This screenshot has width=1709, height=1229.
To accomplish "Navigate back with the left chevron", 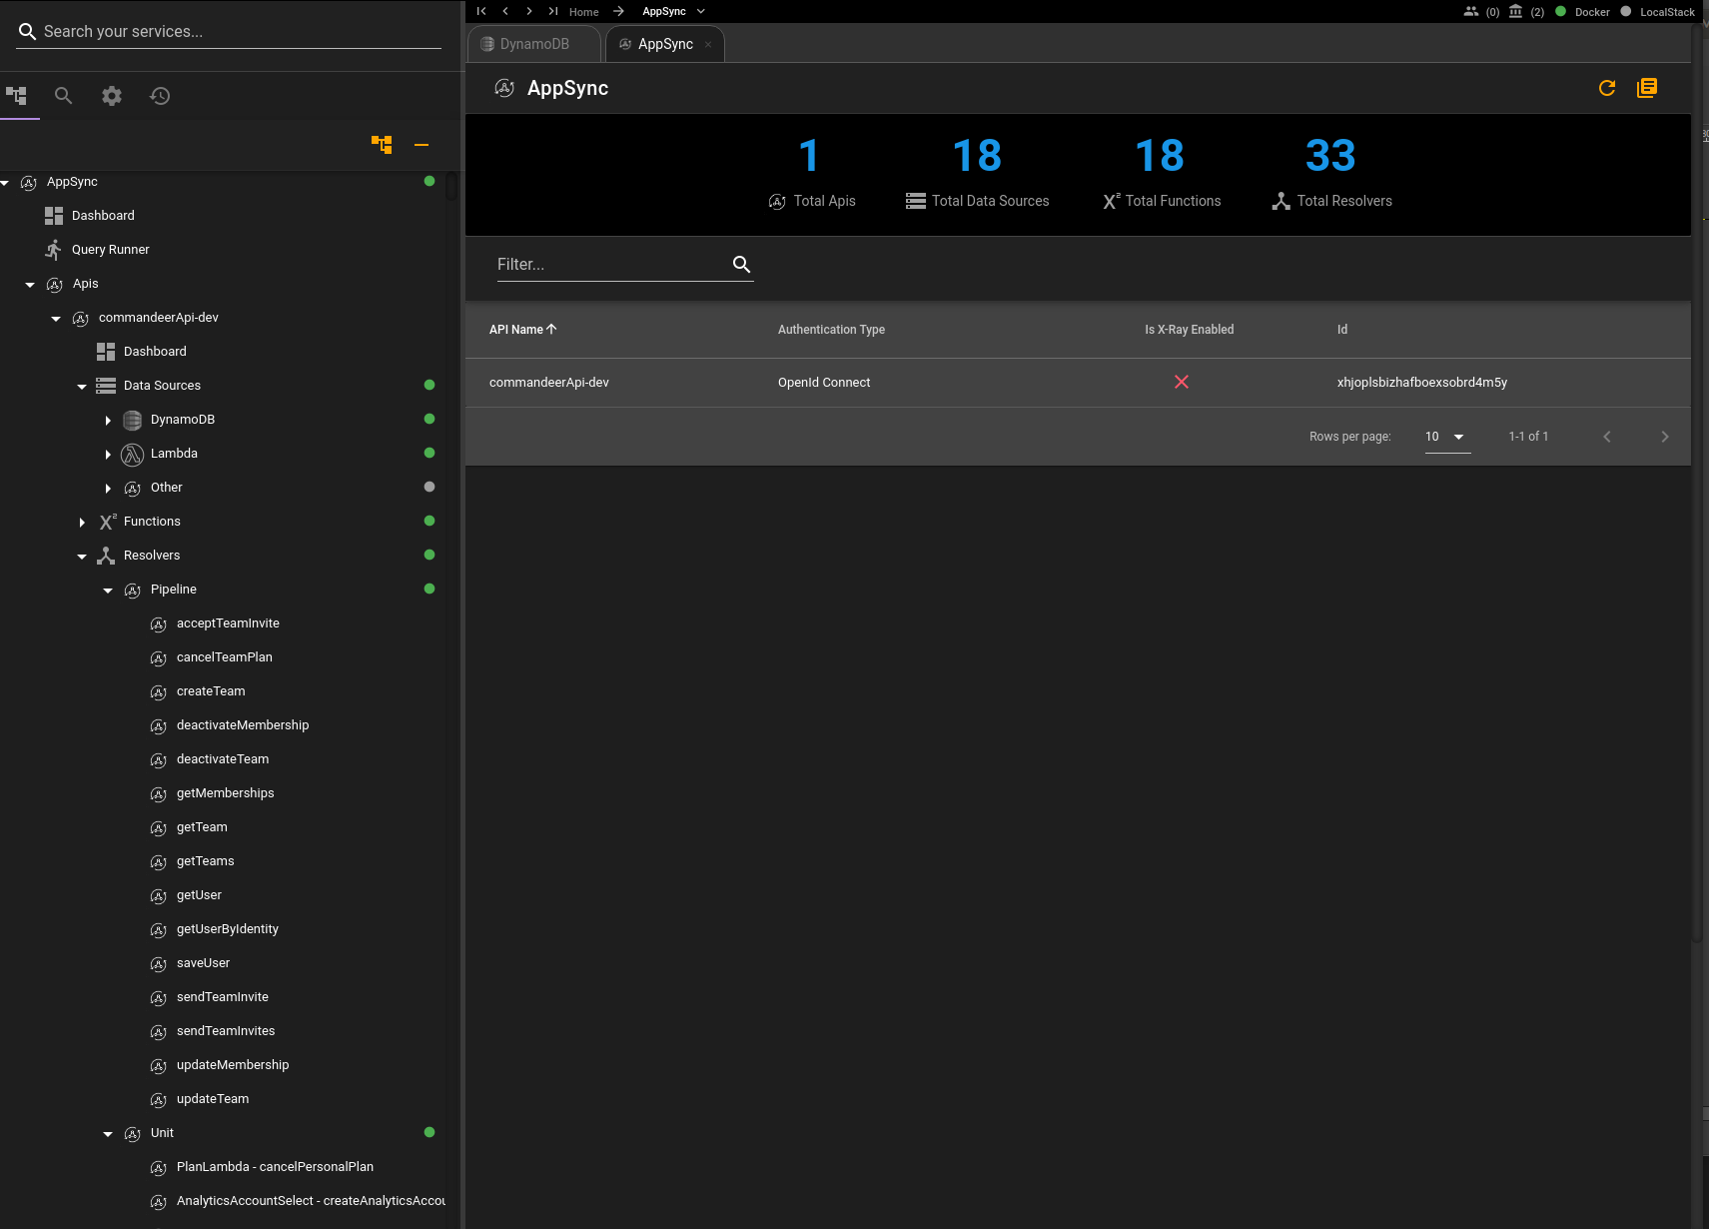I will (505, 11).
